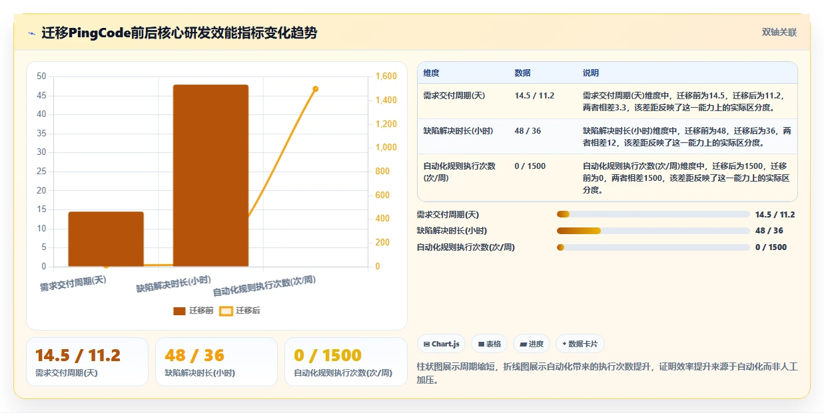Click the 14.5 / 11.2 data card

tap(87, 362)
